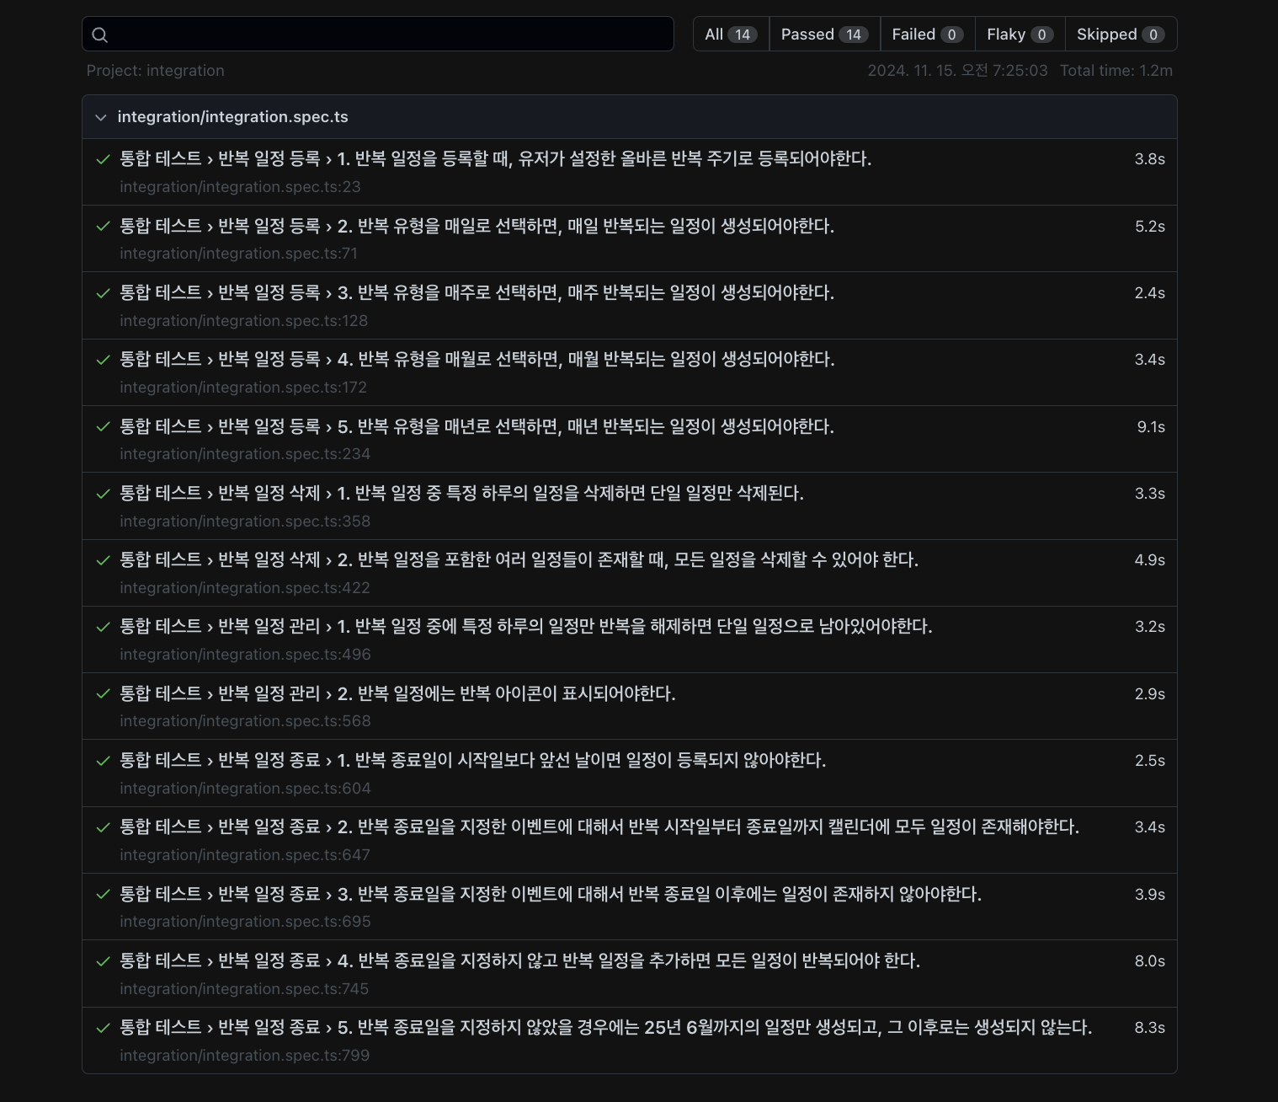This screenshot has height=1102, width=1278.
Task: Open test '2. 반복 유형을 매일로 선택하면'
Action: point(477,226)
